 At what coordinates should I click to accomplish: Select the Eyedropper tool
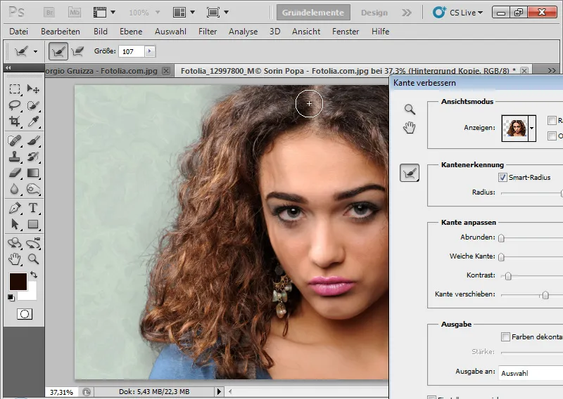[x=33, y=122]
